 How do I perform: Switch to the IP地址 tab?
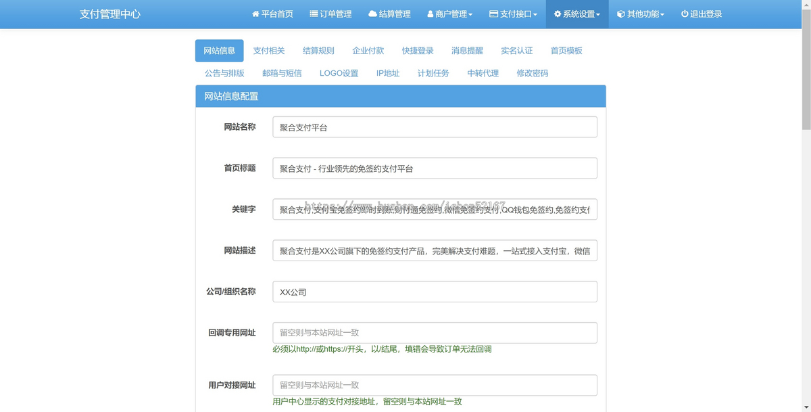tap(388, 73)
